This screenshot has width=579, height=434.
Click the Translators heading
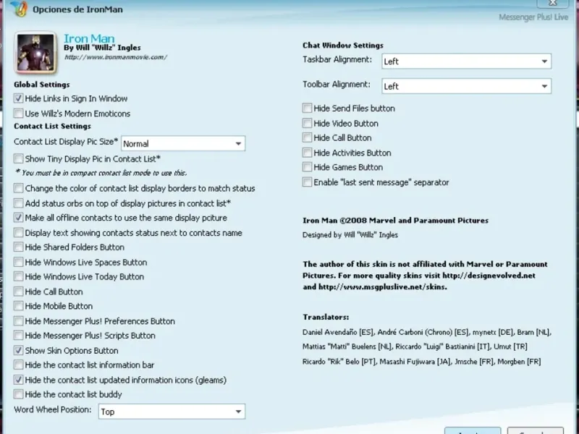click(x=326, y=317)
